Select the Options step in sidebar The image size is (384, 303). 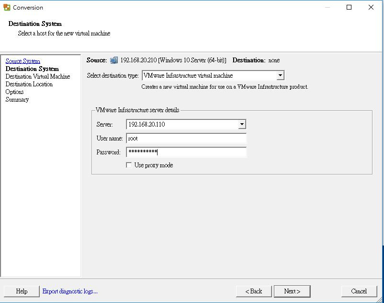[14, 92]
